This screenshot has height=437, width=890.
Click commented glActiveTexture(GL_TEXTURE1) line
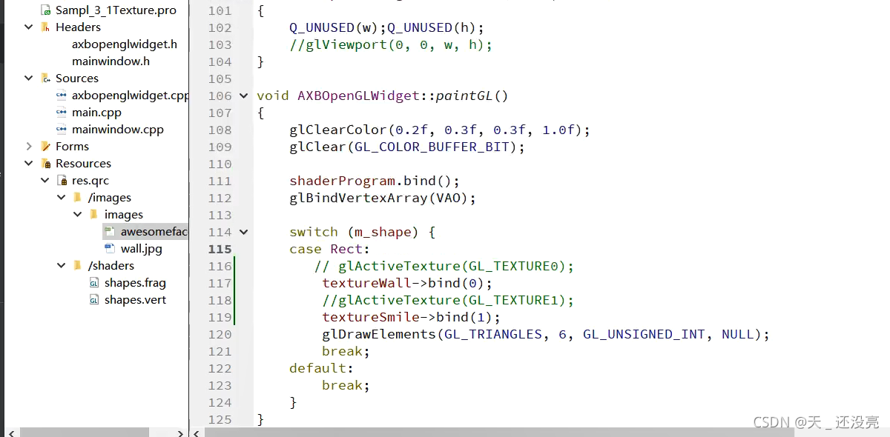click(448, 300)
